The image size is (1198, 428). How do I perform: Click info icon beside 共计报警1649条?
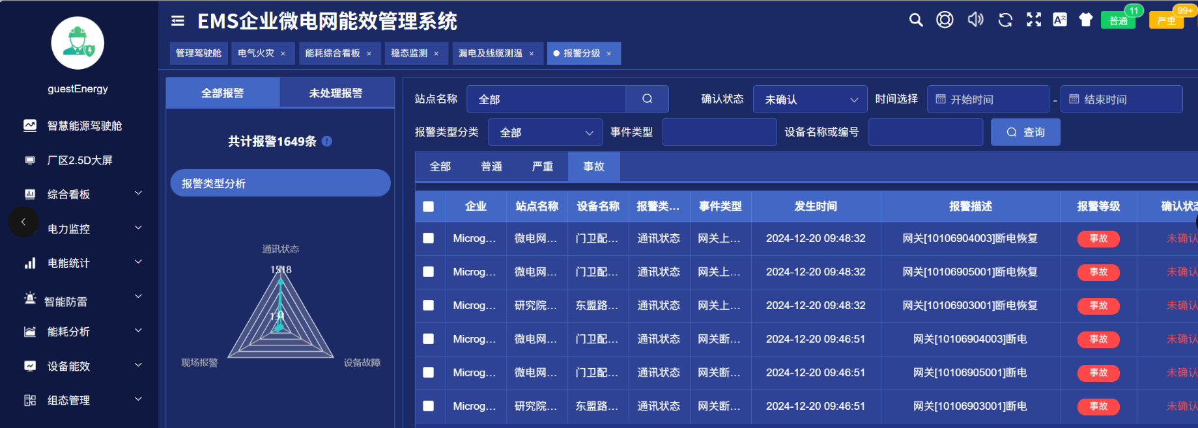pos(327,141)
